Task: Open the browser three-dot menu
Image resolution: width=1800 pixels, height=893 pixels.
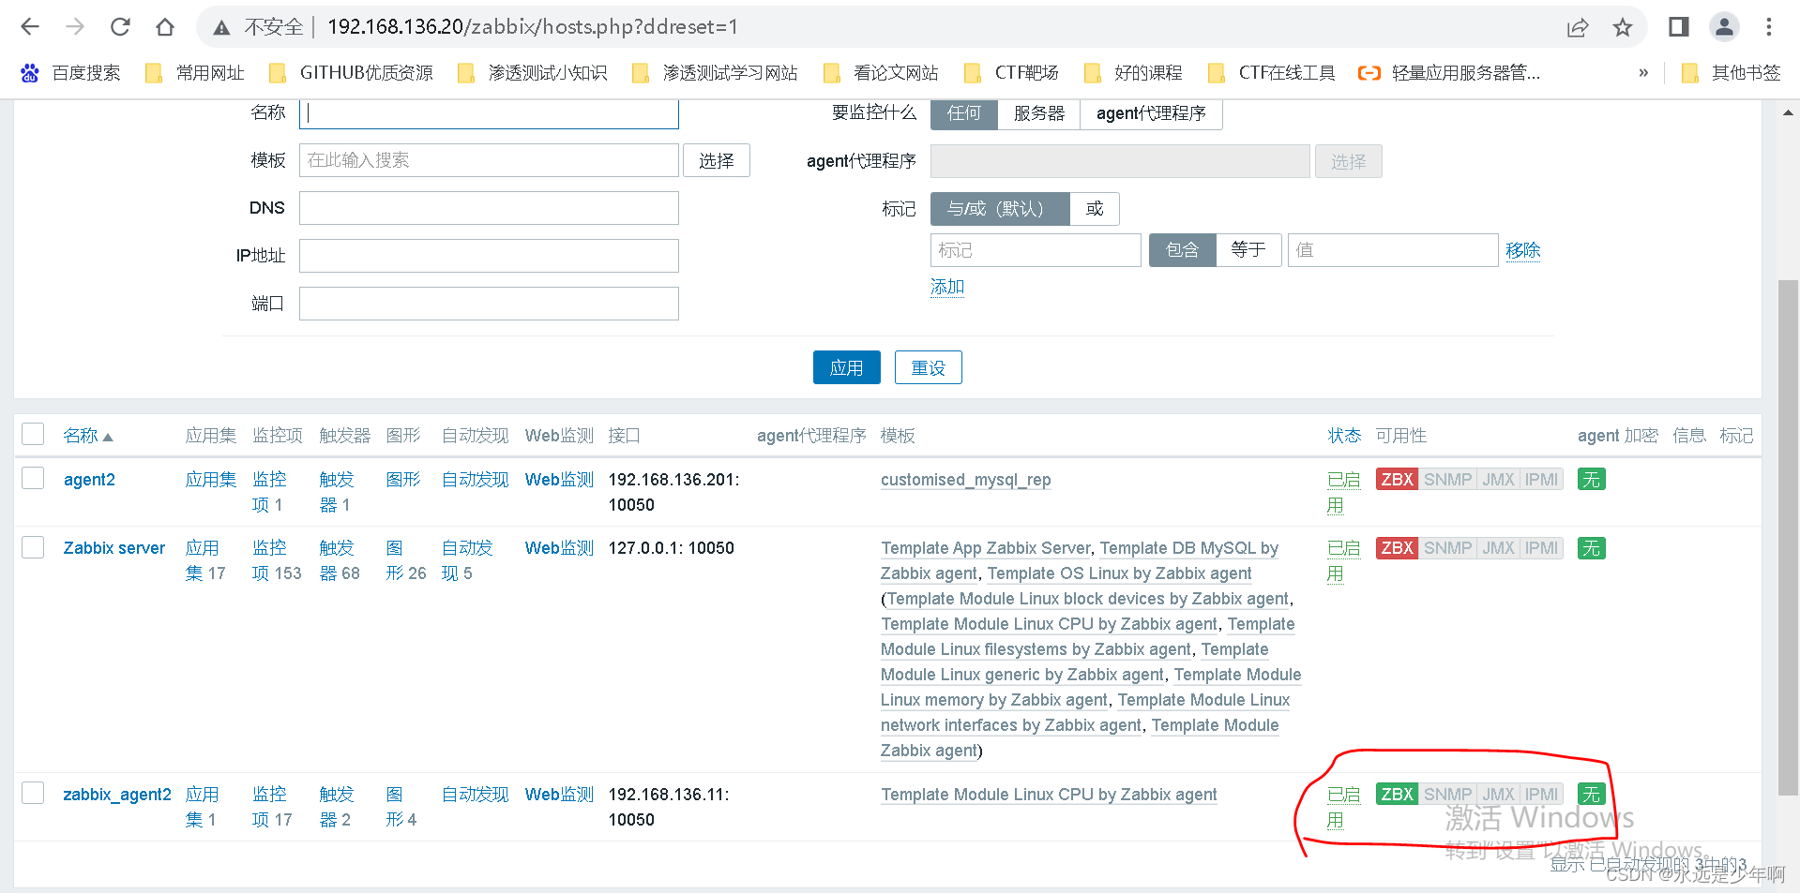Action: pyautogui.click(x=1769, y=26)
